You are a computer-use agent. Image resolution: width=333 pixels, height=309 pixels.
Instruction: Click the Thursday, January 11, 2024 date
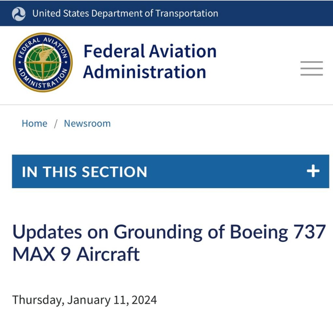85,300
